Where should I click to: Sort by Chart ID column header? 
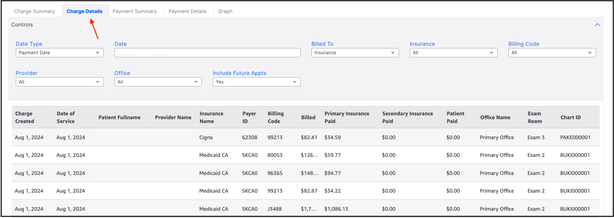tap(571, 117)
